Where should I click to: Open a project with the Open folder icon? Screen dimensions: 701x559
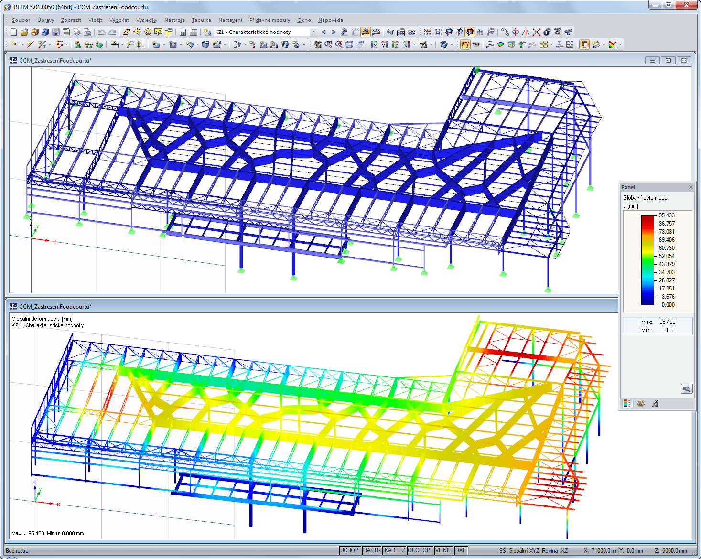pyautogui.click(x=24, y=32)
